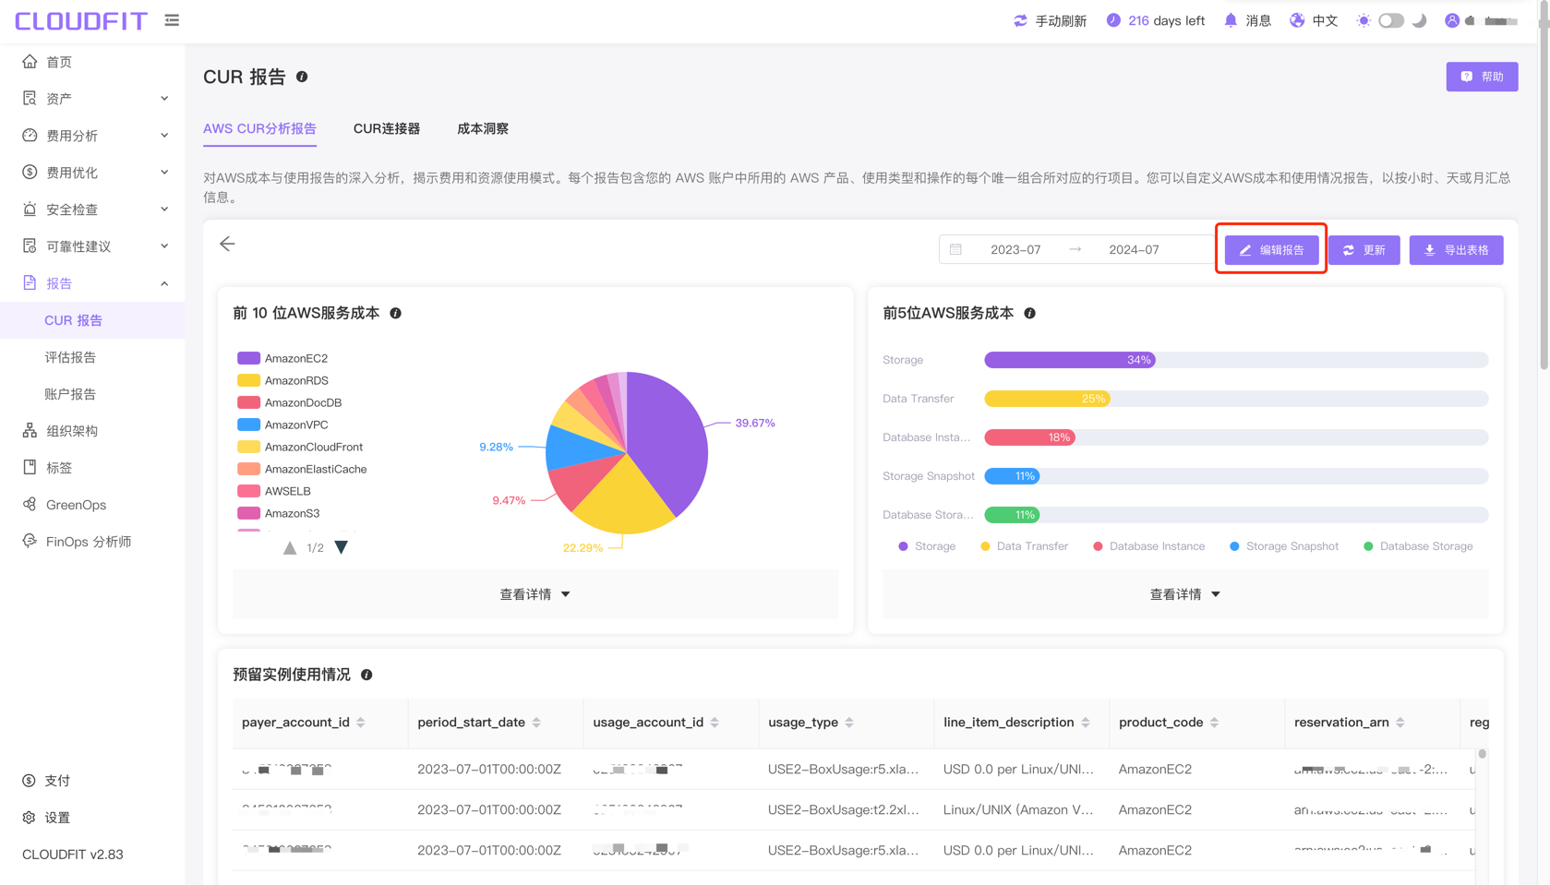Screen dimensions: 1550x885
Task: Toggle AWSELB legend entry
Action: tap(274, 491)
